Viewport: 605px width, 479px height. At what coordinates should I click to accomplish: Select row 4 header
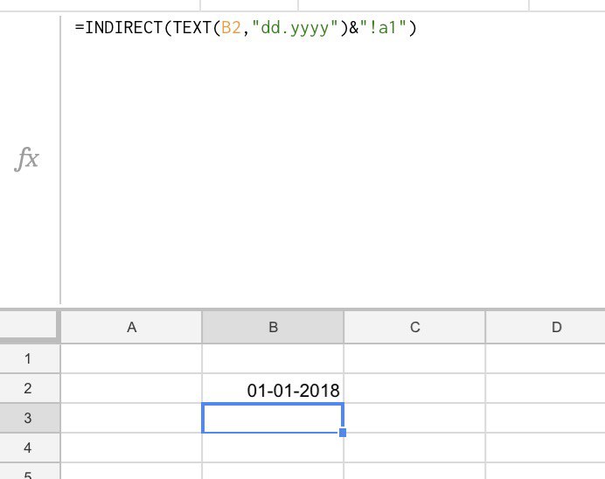(28, 448)
